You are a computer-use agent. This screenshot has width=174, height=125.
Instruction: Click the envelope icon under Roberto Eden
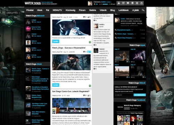coord(33,29)
